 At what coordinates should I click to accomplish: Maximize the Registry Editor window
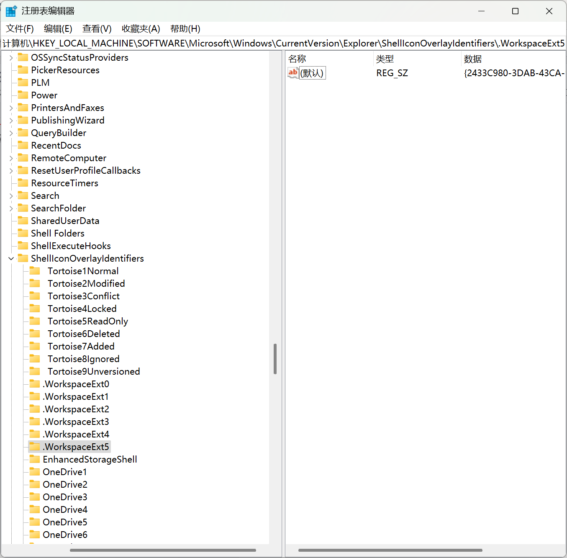516,11
